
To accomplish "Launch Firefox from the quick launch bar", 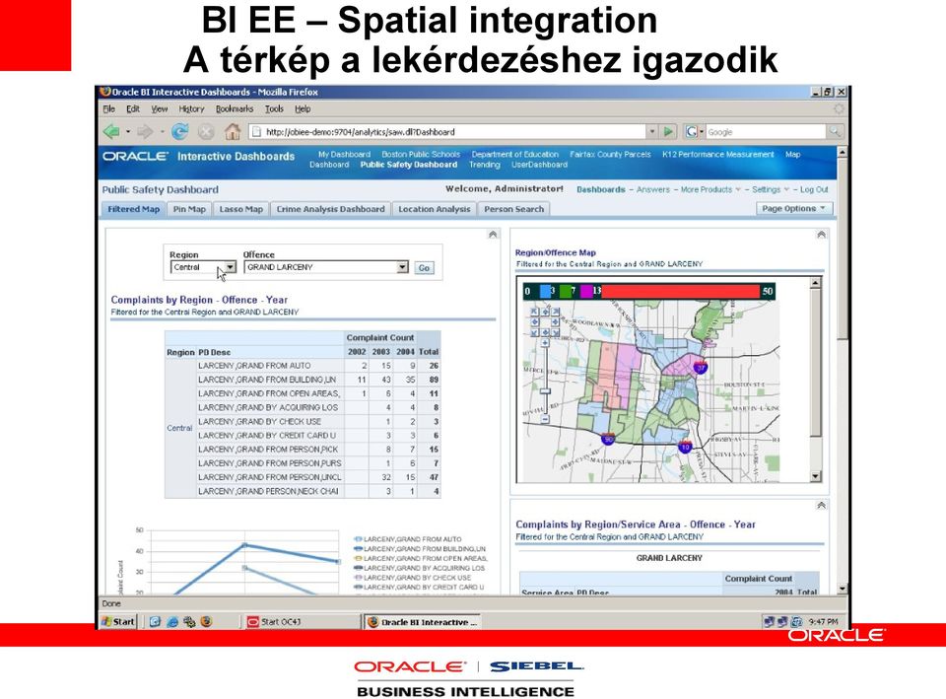I will 206,621.
